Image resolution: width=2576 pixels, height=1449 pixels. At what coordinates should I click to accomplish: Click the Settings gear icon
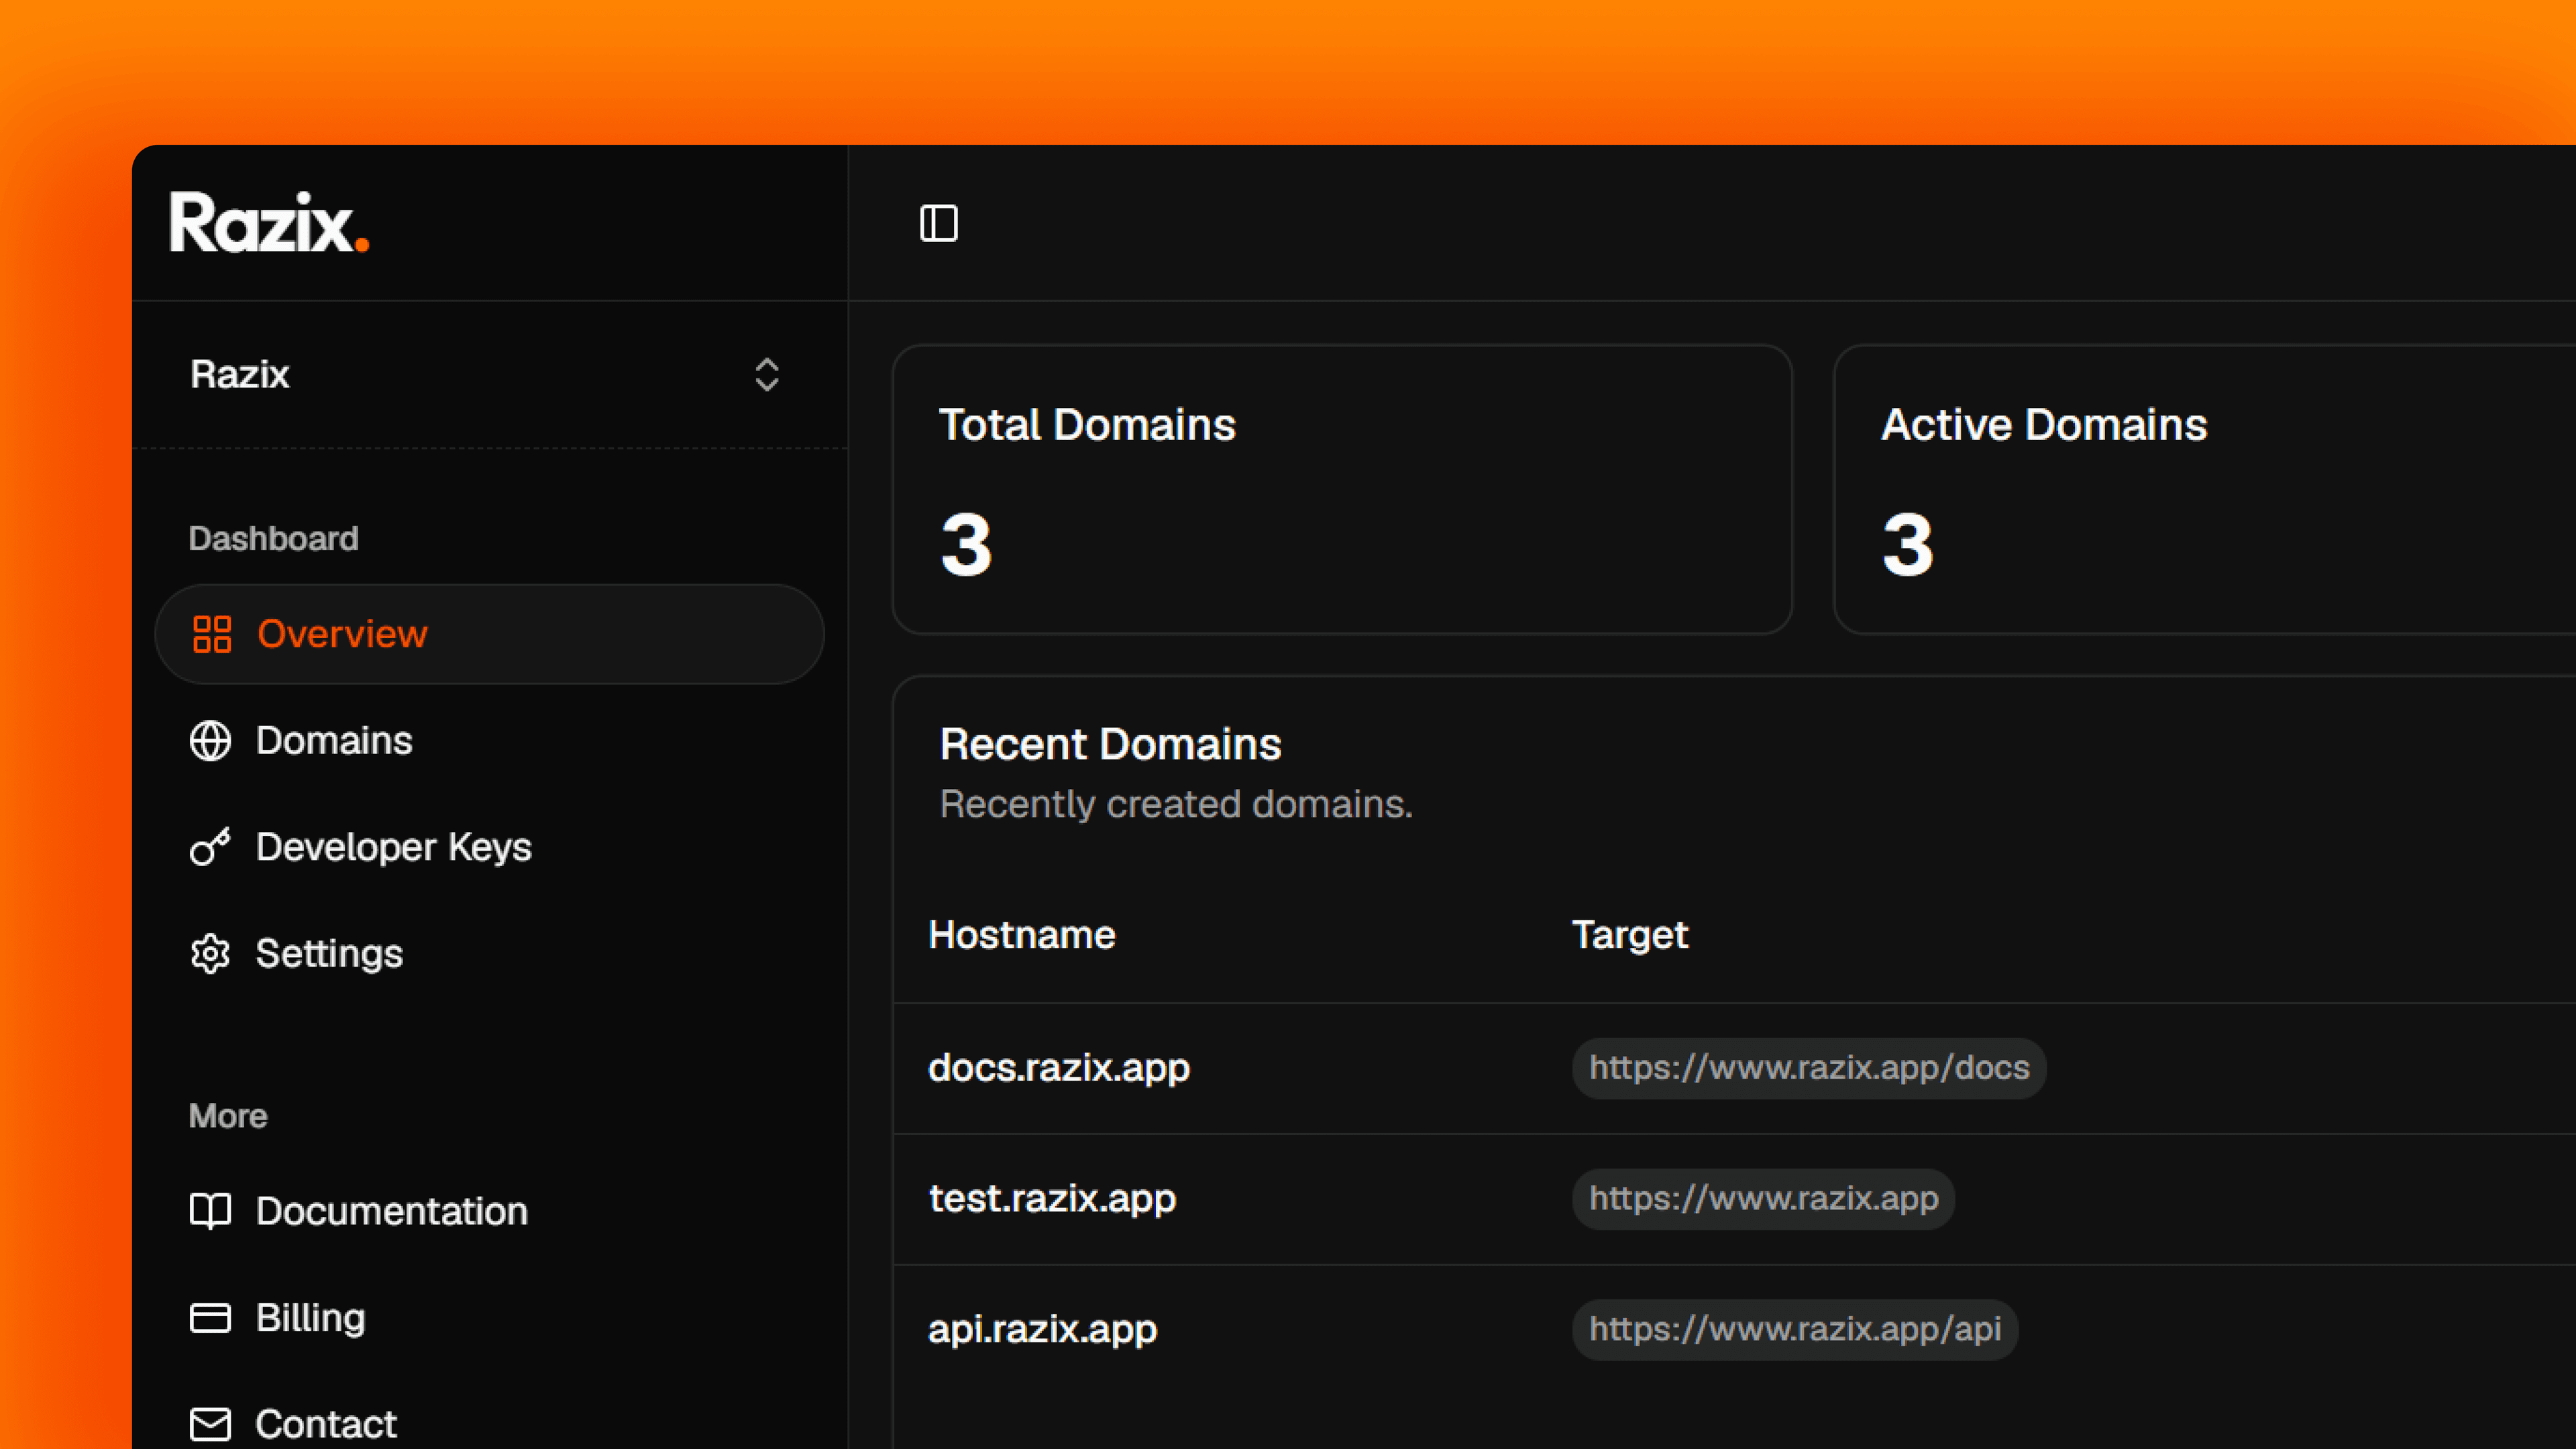pyautogui.click(x=210, y=954)
